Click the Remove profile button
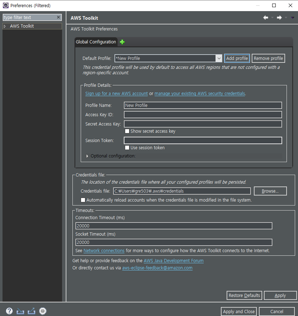Screen dimensions: 298x316 tap(268, 58)
